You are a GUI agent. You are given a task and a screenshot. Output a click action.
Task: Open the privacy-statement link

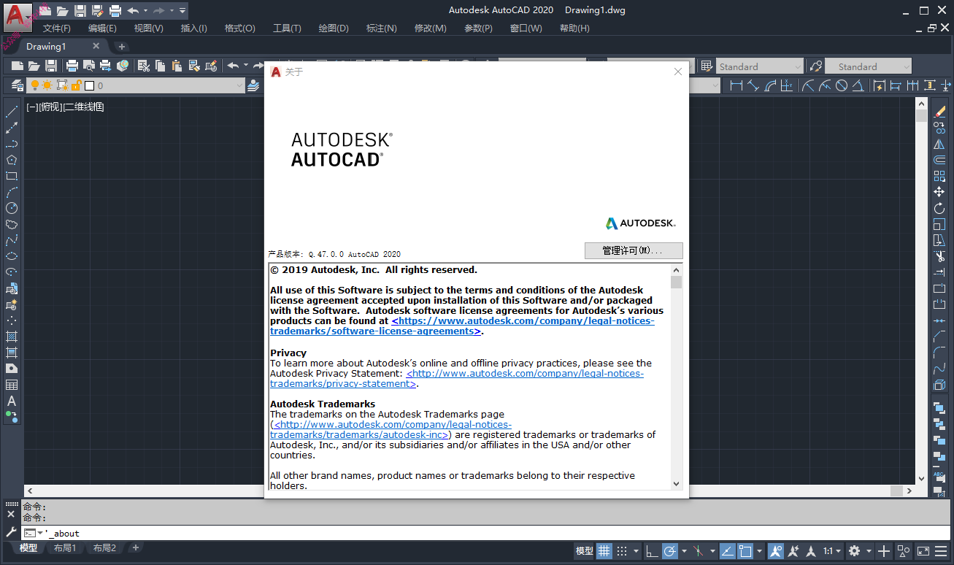[457, 378]
